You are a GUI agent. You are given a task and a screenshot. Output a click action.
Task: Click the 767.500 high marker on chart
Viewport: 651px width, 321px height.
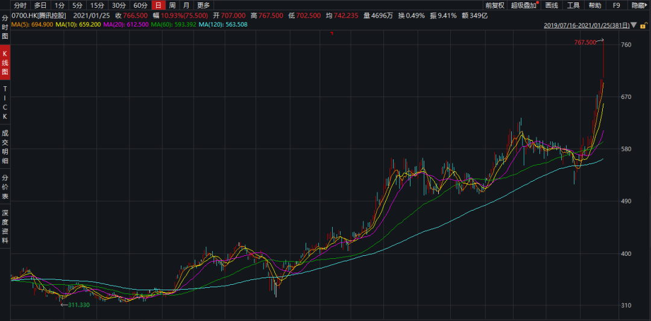click(585, 42)
